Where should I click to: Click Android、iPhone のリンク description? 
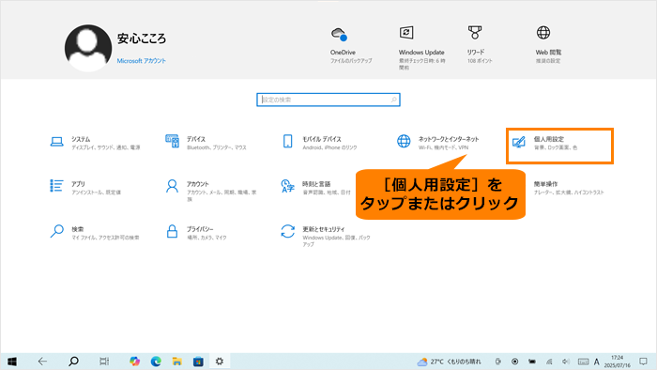(x=330, y=147)
